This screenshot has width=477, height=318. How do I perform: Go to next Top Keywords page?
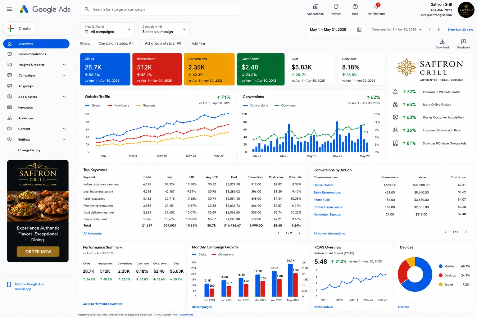[x=299, y=233]
